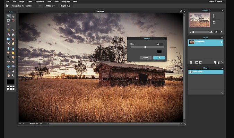234x138 pixels.
Task: Open the Edit menu
Action: click(14, 2)
